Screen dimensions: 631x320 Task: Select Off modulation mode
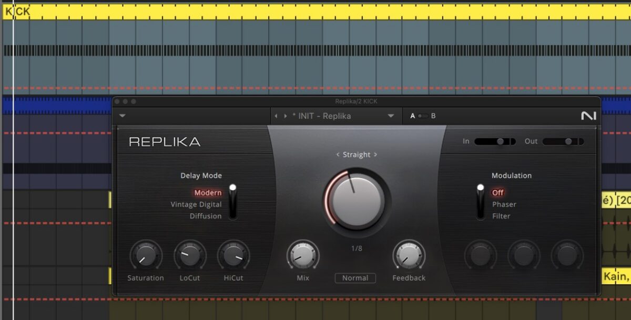click(x=498, y=193)
